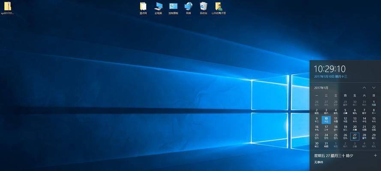Click greyed-out December 26 in top row
The image size is (381, 171).
point(317,103)
